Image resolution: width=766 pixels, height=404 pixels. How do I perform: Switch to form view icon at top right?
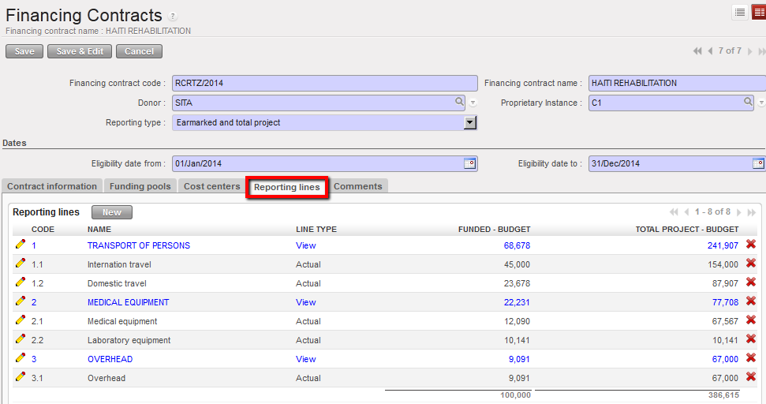pos(758,12)
